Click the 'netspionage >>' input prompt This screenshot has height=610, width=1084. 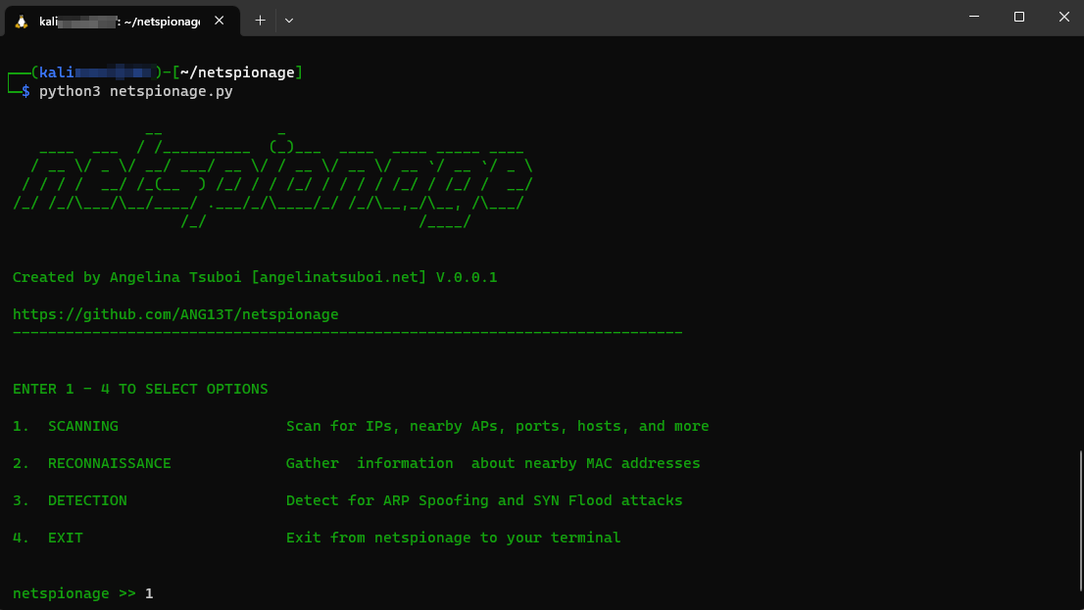click(74, 593)
